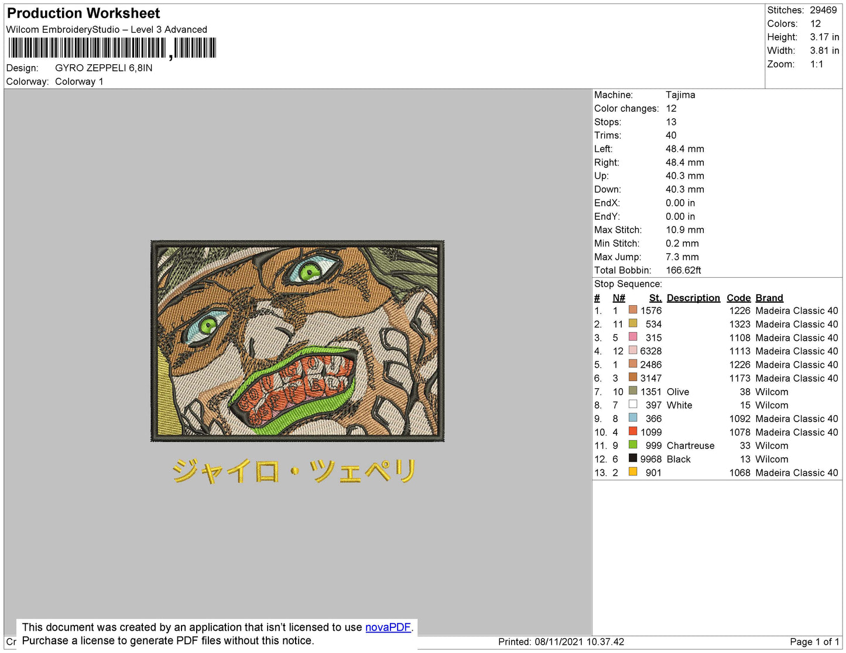Select the red-orange stop 10 swatch

(633, 431)
